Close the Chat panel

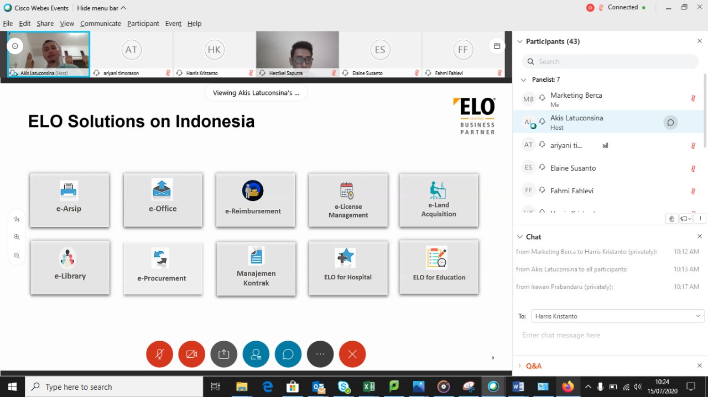click(699, 236)
